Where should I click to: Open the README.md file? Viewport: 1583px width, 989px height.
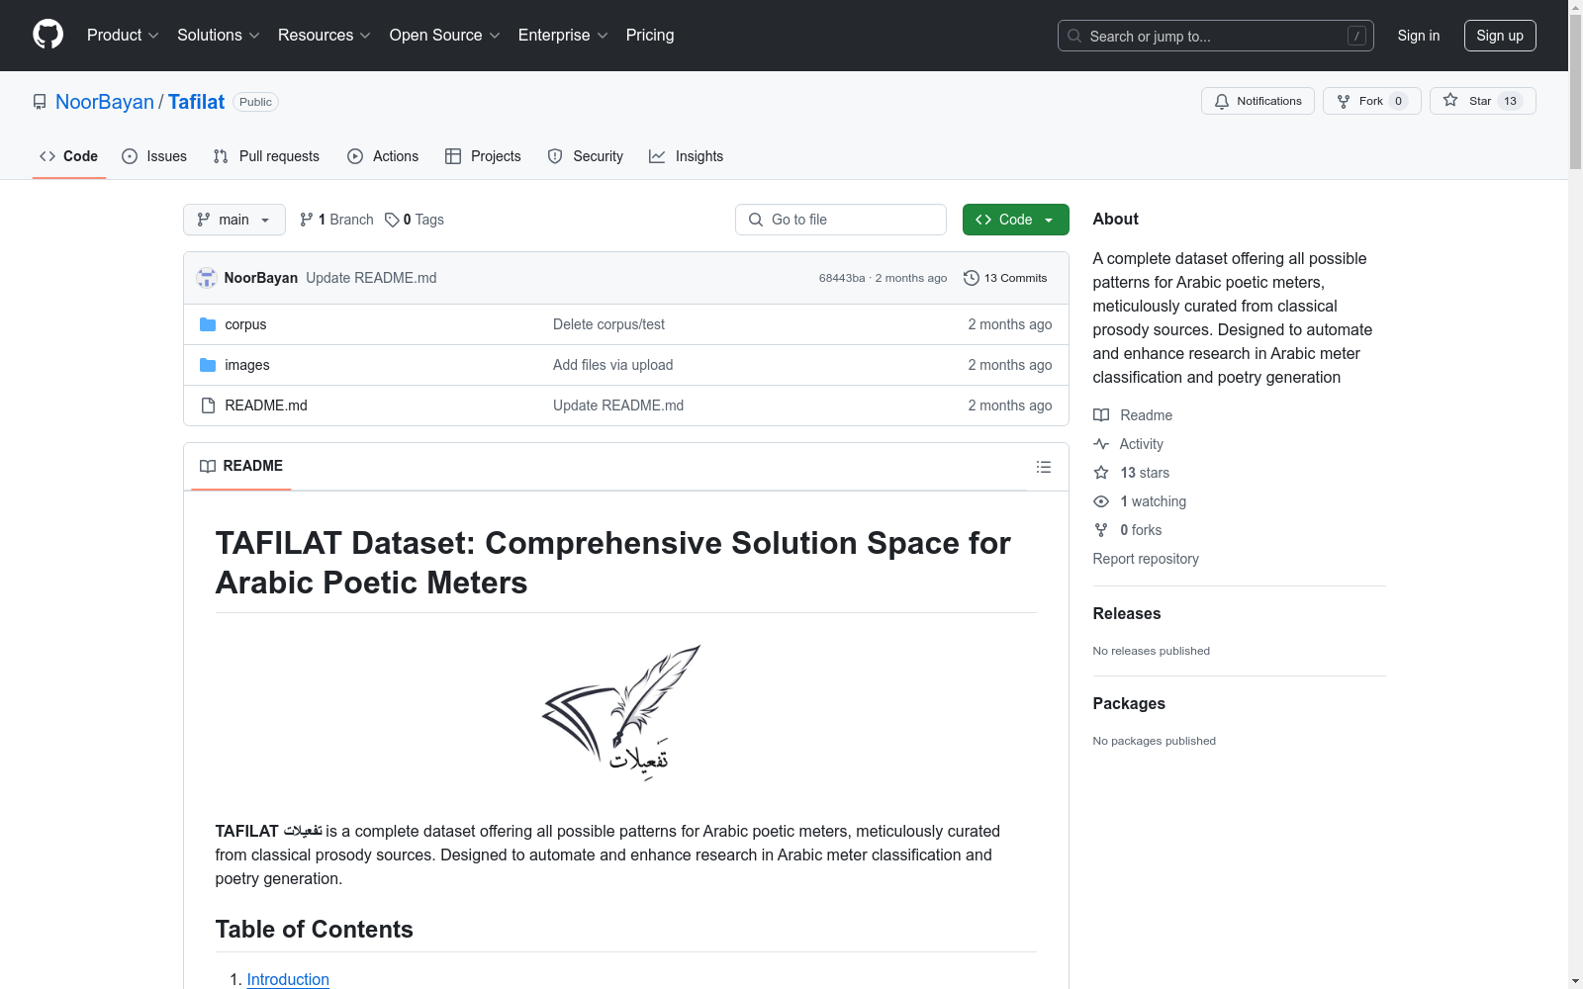pyautogui.click(x=266, y=405)
